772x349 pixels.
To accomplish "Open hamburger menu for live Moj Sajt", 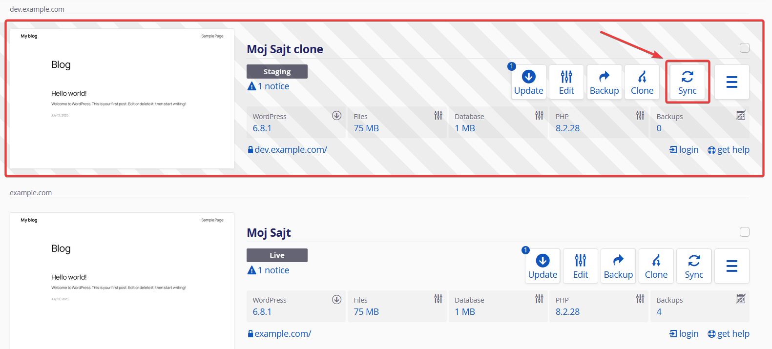I will [x=732, y=266].
